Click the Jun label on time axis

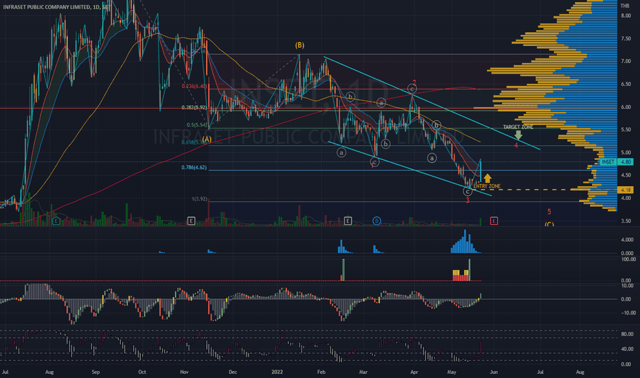pyautogui.click(x=494, y=373)
